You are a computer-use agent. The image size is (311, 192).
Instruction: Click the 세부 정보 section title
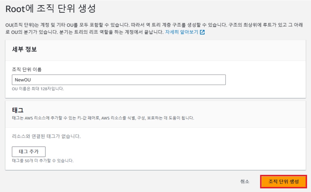24,49
